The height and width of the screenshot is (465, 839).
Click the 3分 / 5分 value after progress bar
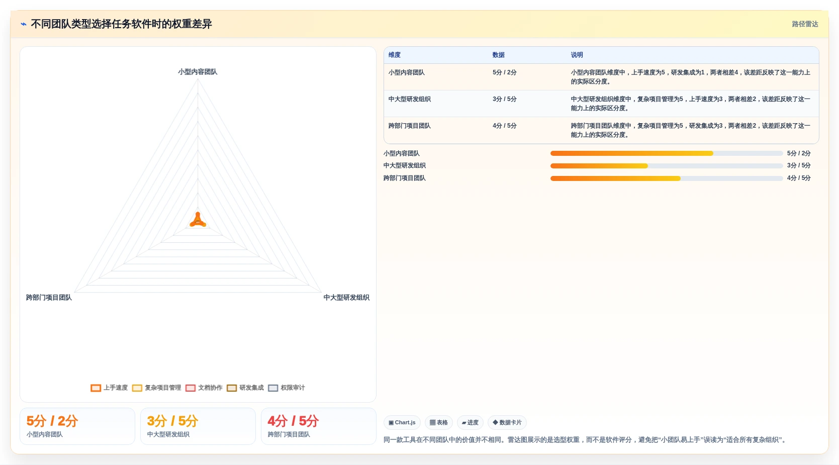pos(799,165)
